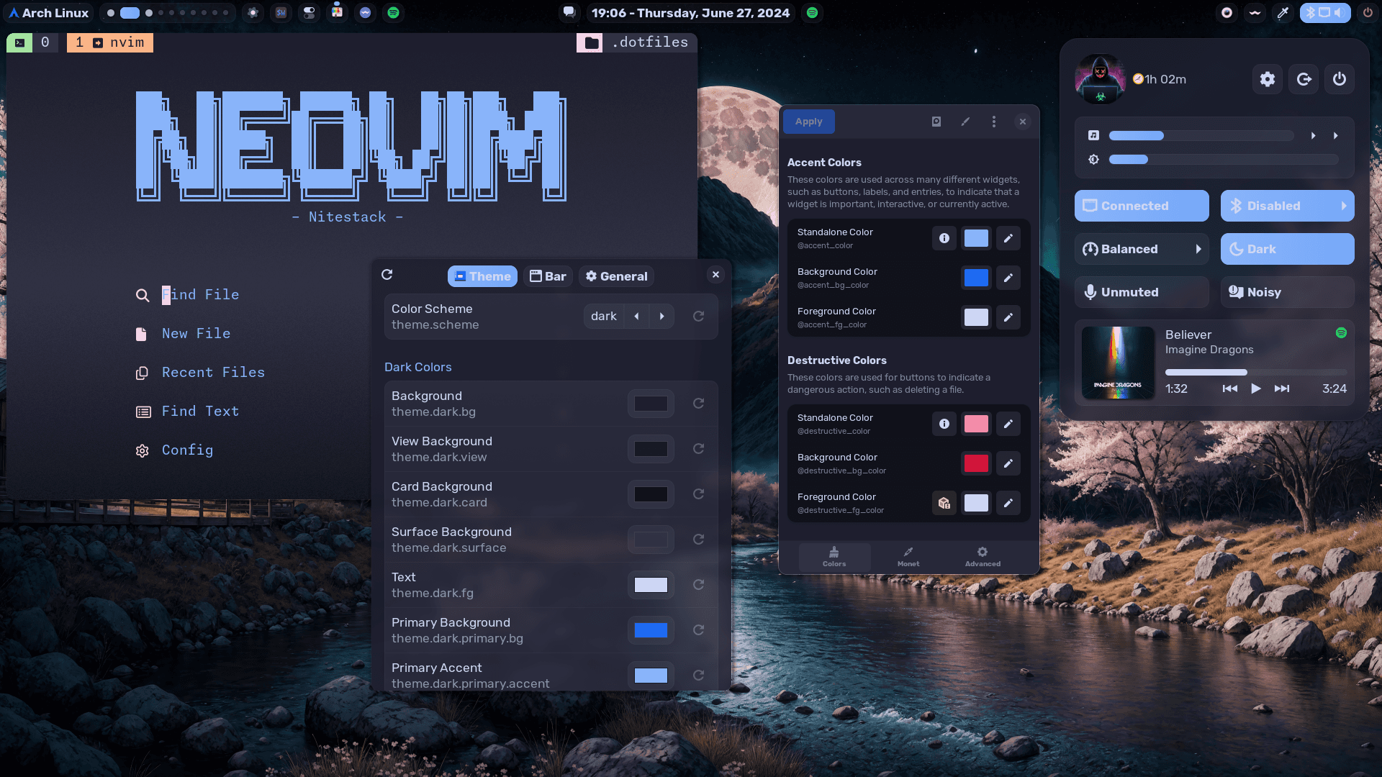This screenshot has width=1382, height=777.
Task: Reset the Card Background color
Action: point(698,494)
